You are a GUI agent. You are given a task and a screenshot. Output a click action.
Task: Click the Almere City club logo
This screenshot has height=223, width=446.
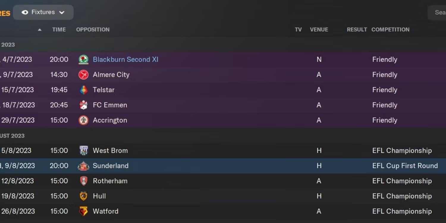(x=84, y=75)
